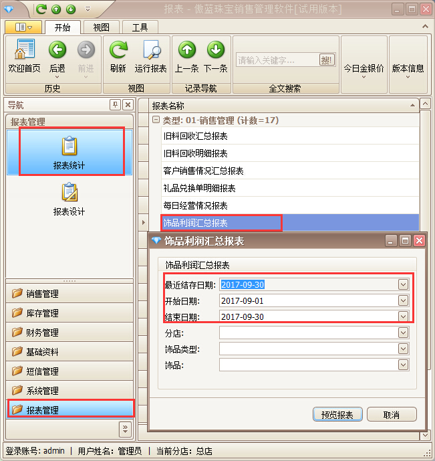
Task: Switch to the 视图 ribbon tab
Action: [x=102, y=27]
